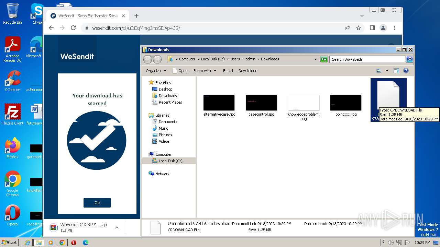Open view options dropdown arrow in Explorer

(x=387, y=71)
